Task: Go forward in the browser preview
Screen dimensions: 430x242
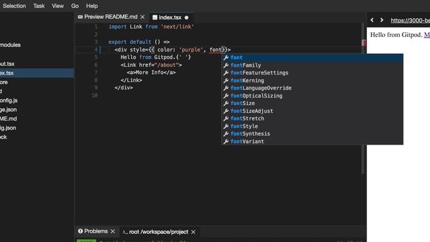Action: tap(382, 20)
